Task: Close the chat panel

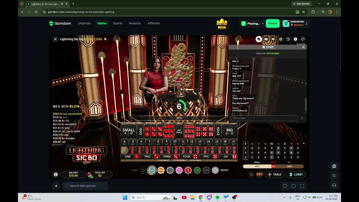Action: (x=303, y=47)
